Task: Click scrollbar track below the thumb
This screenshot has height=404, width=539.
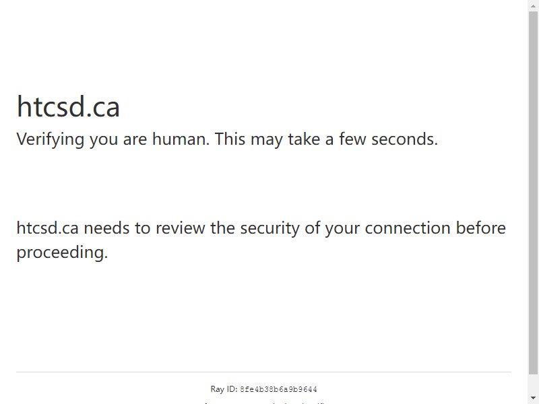Action: pos(533,384)
